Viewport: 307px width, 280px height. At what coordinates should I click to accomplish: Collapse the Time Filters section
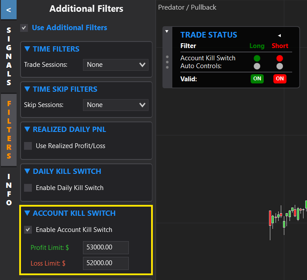[28, 49]
